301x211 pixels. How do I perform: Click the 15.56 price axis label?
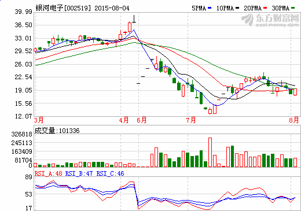click(23, 103)
